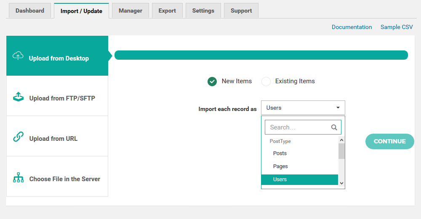Click the cloud upload icon
This screenshot has height=219, width=421.
(x=18, y=56)
